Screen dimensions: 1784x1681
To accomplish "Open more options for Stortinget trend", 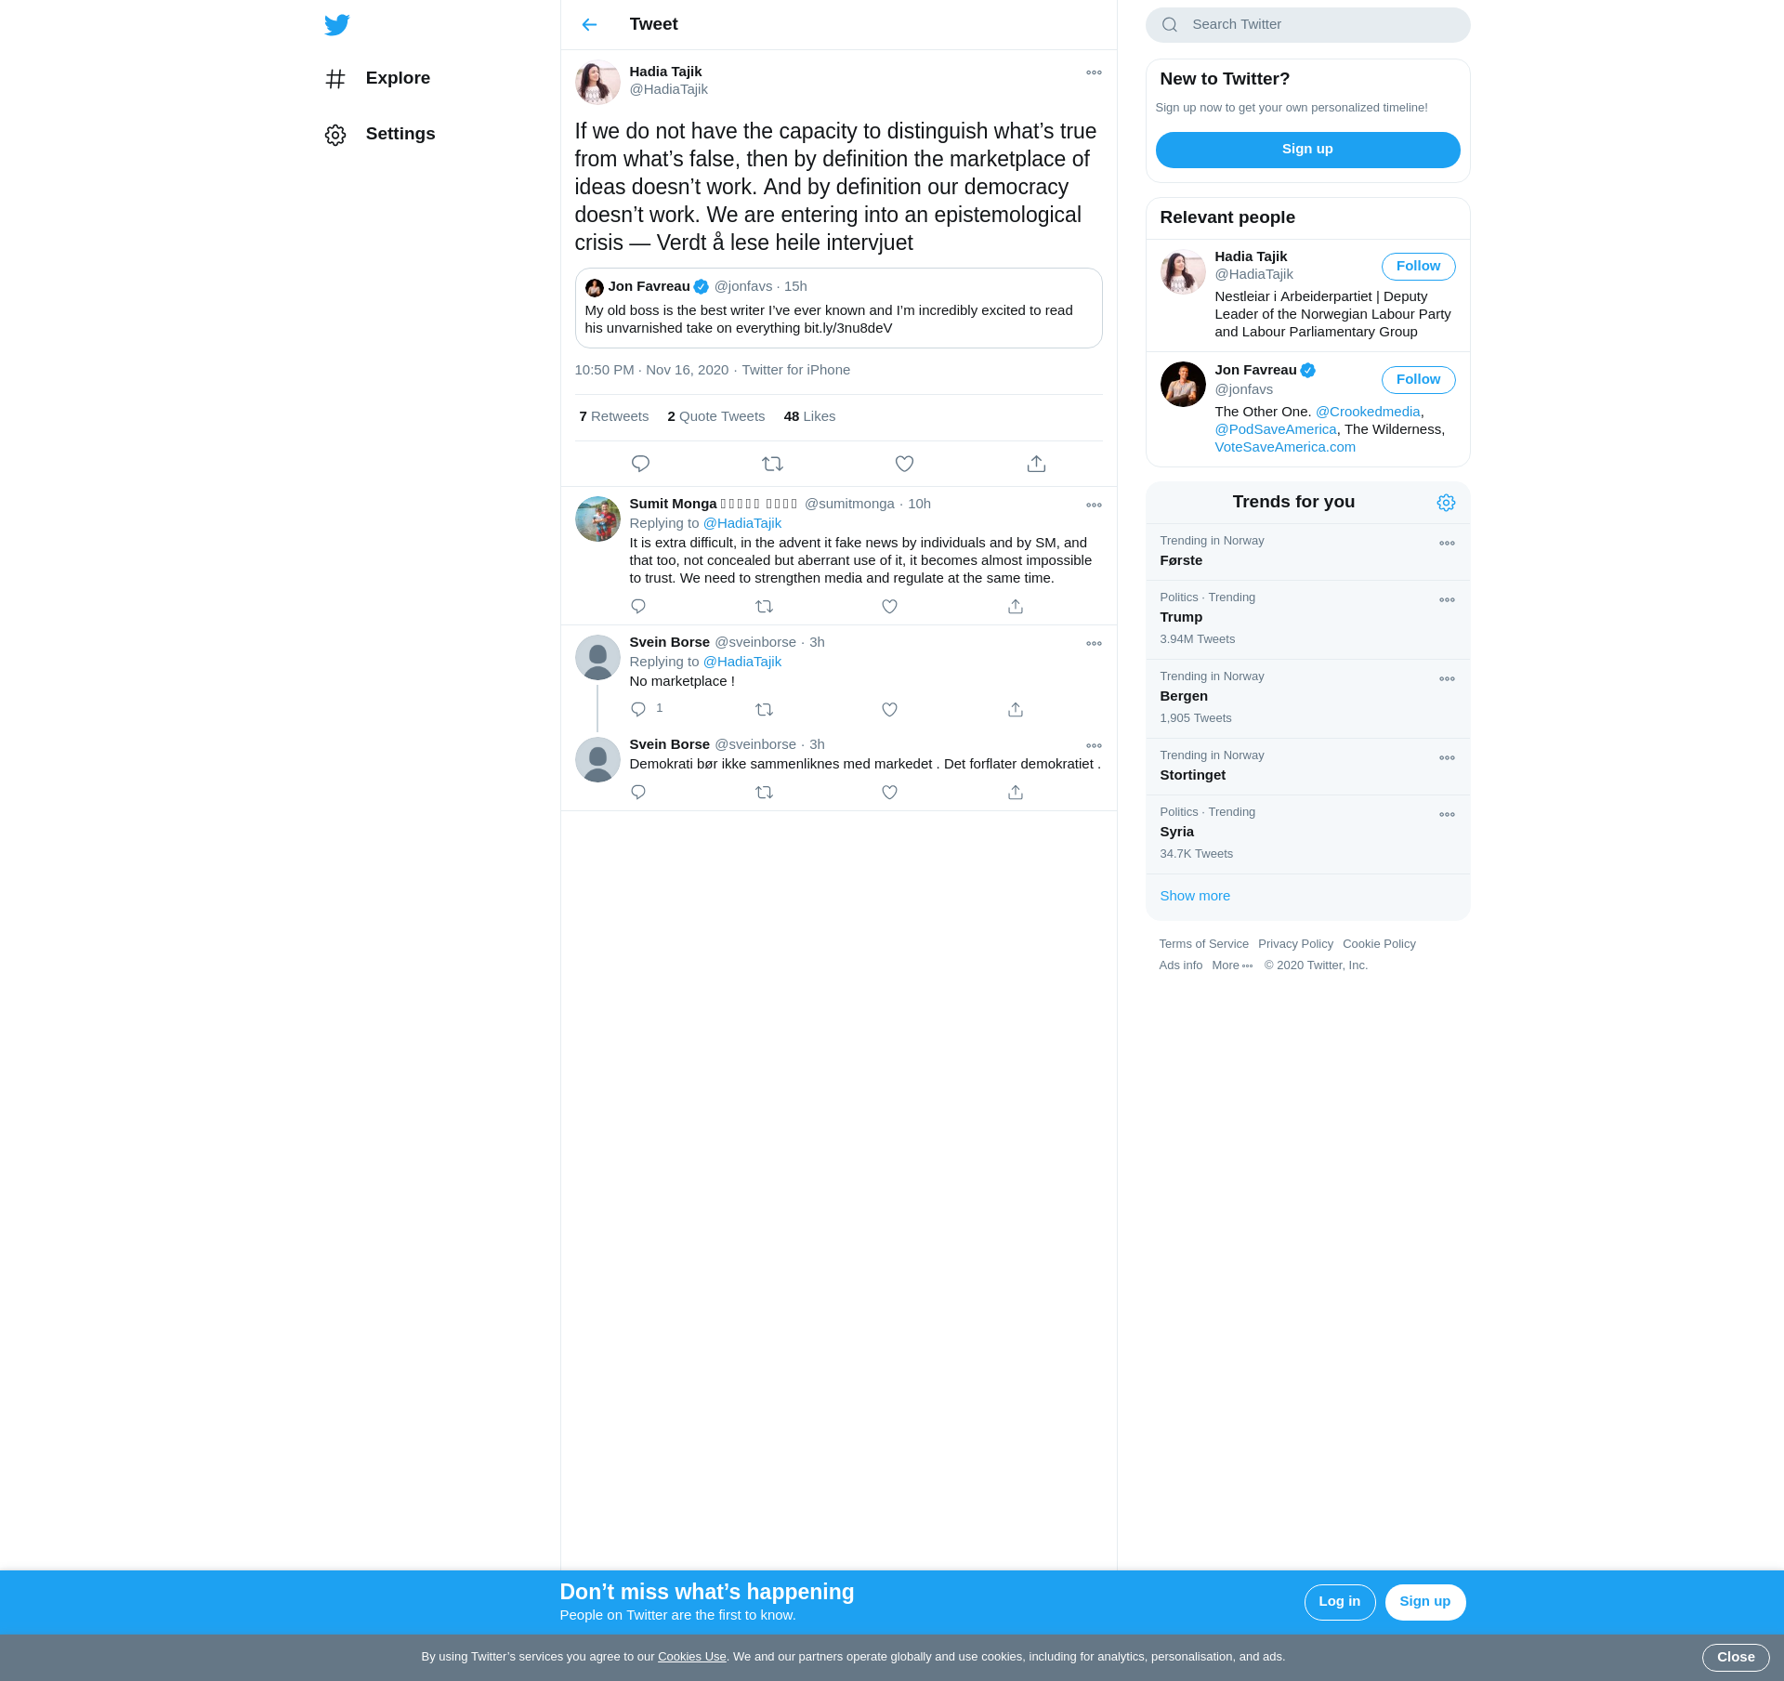I will [1447, 758].
